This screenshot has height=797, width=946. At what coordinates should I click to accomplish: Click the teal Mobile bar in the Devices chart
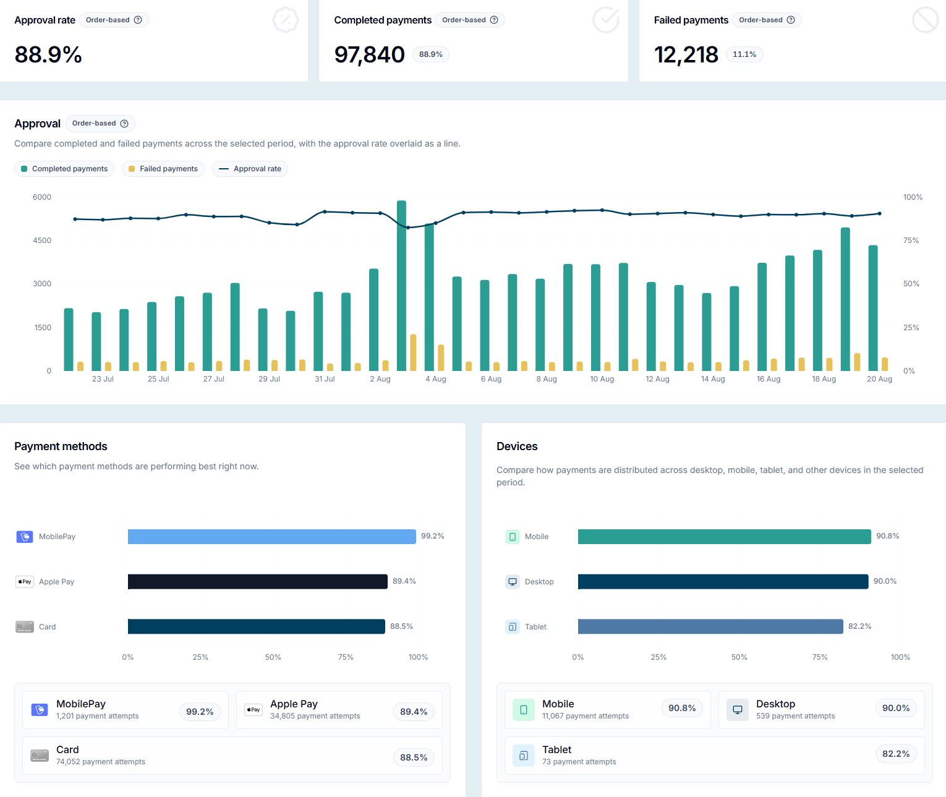pyautogui.click(x=725, y=537)
